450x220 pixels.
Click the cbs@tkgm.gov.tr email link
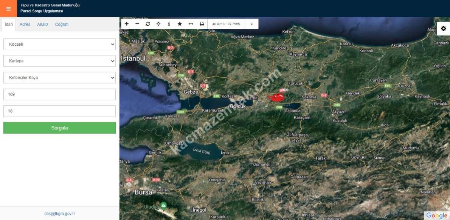coord(59,214)
